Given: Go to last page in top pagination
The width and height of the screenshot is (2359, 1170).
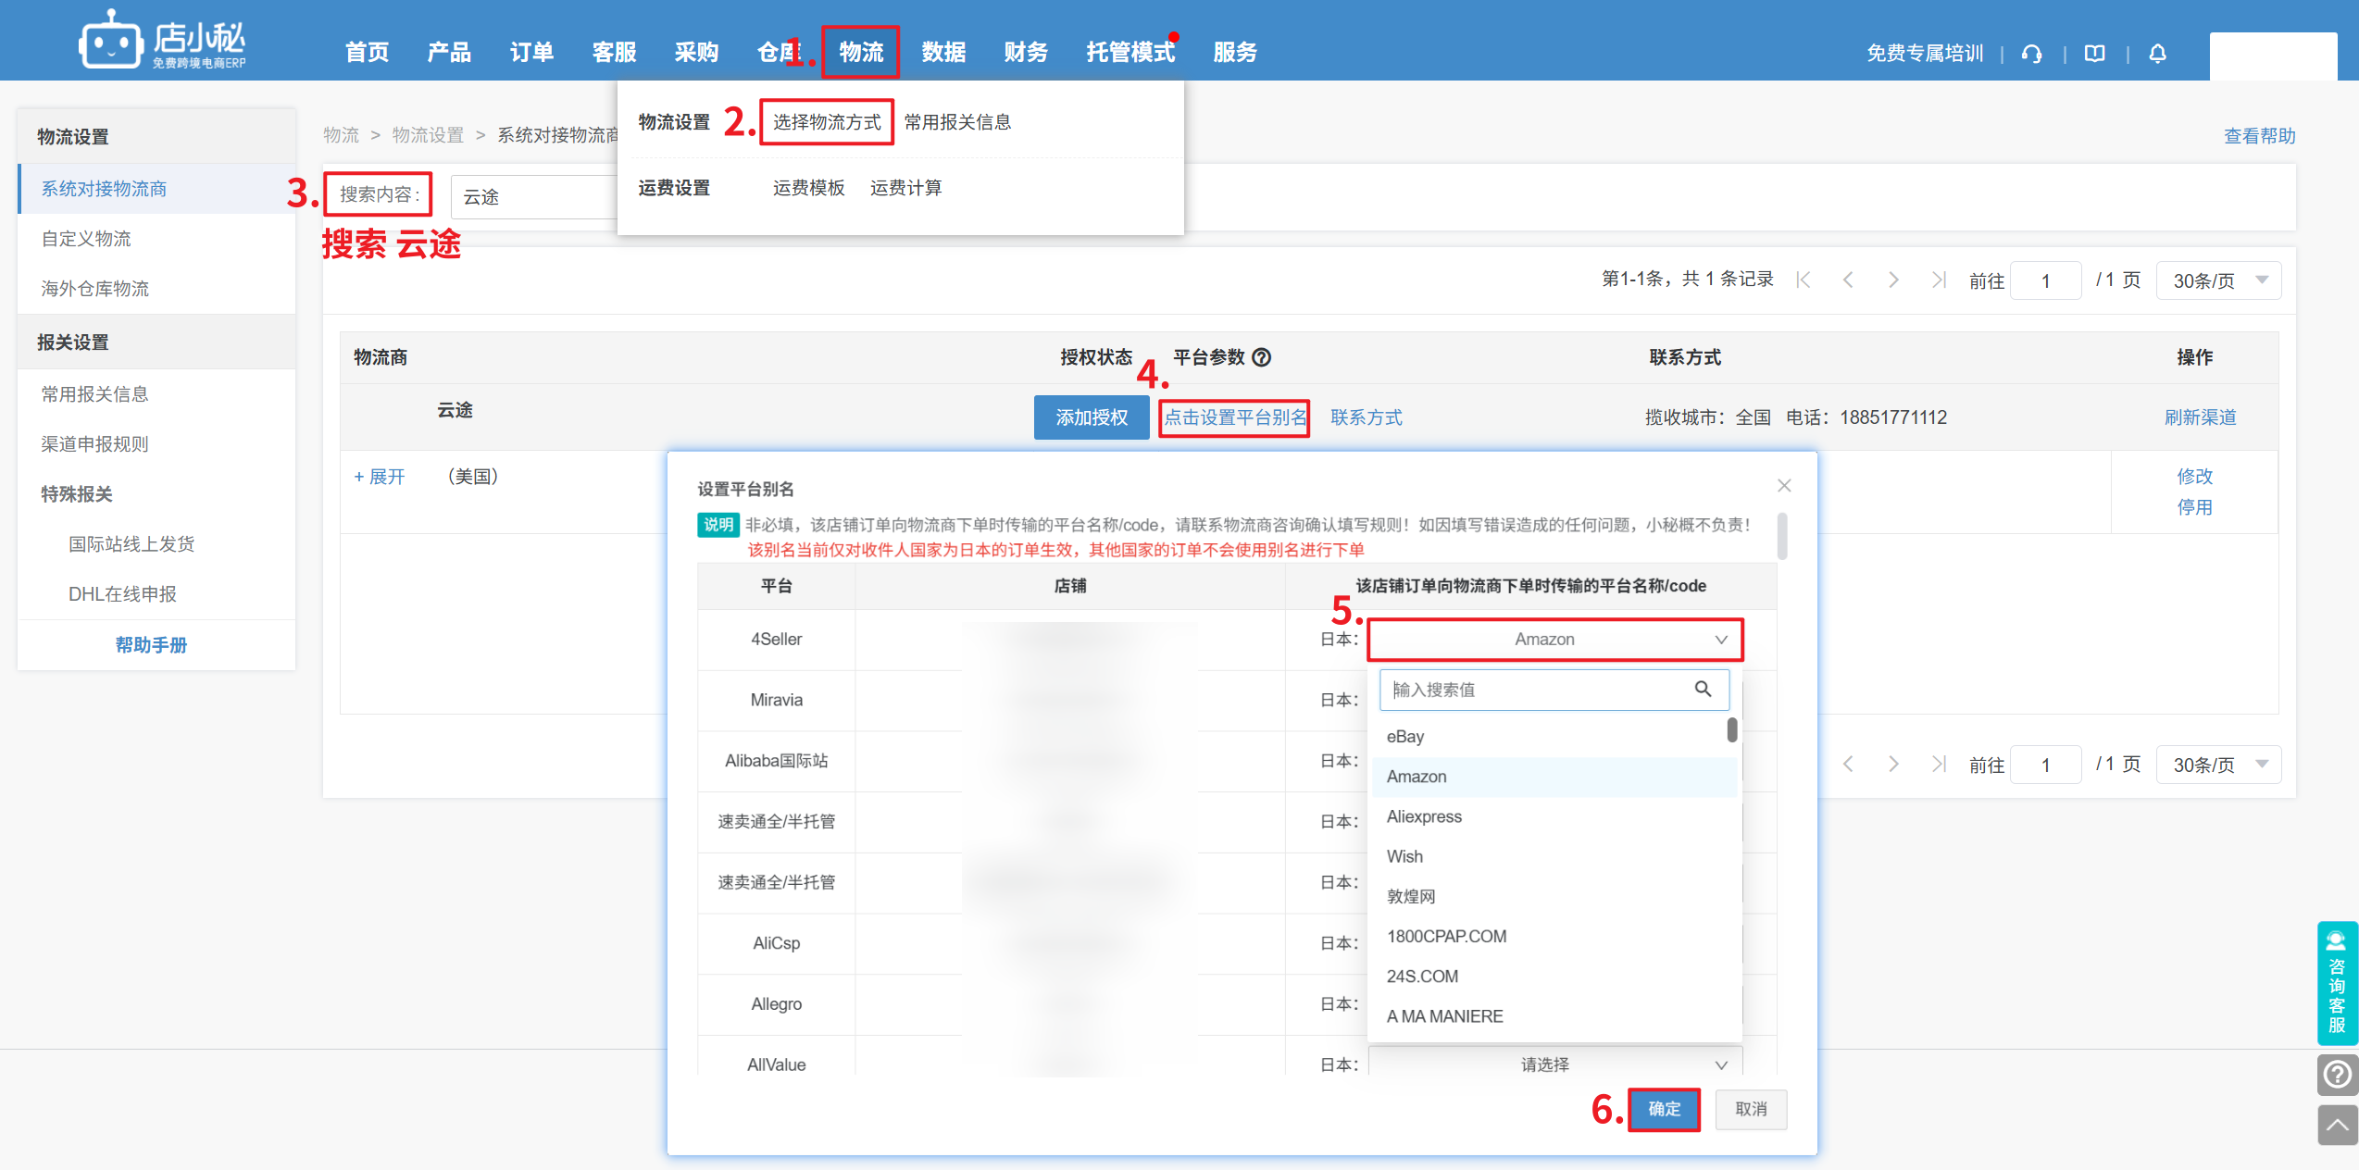Looking at the screenshot, I should pos(1938,280).
